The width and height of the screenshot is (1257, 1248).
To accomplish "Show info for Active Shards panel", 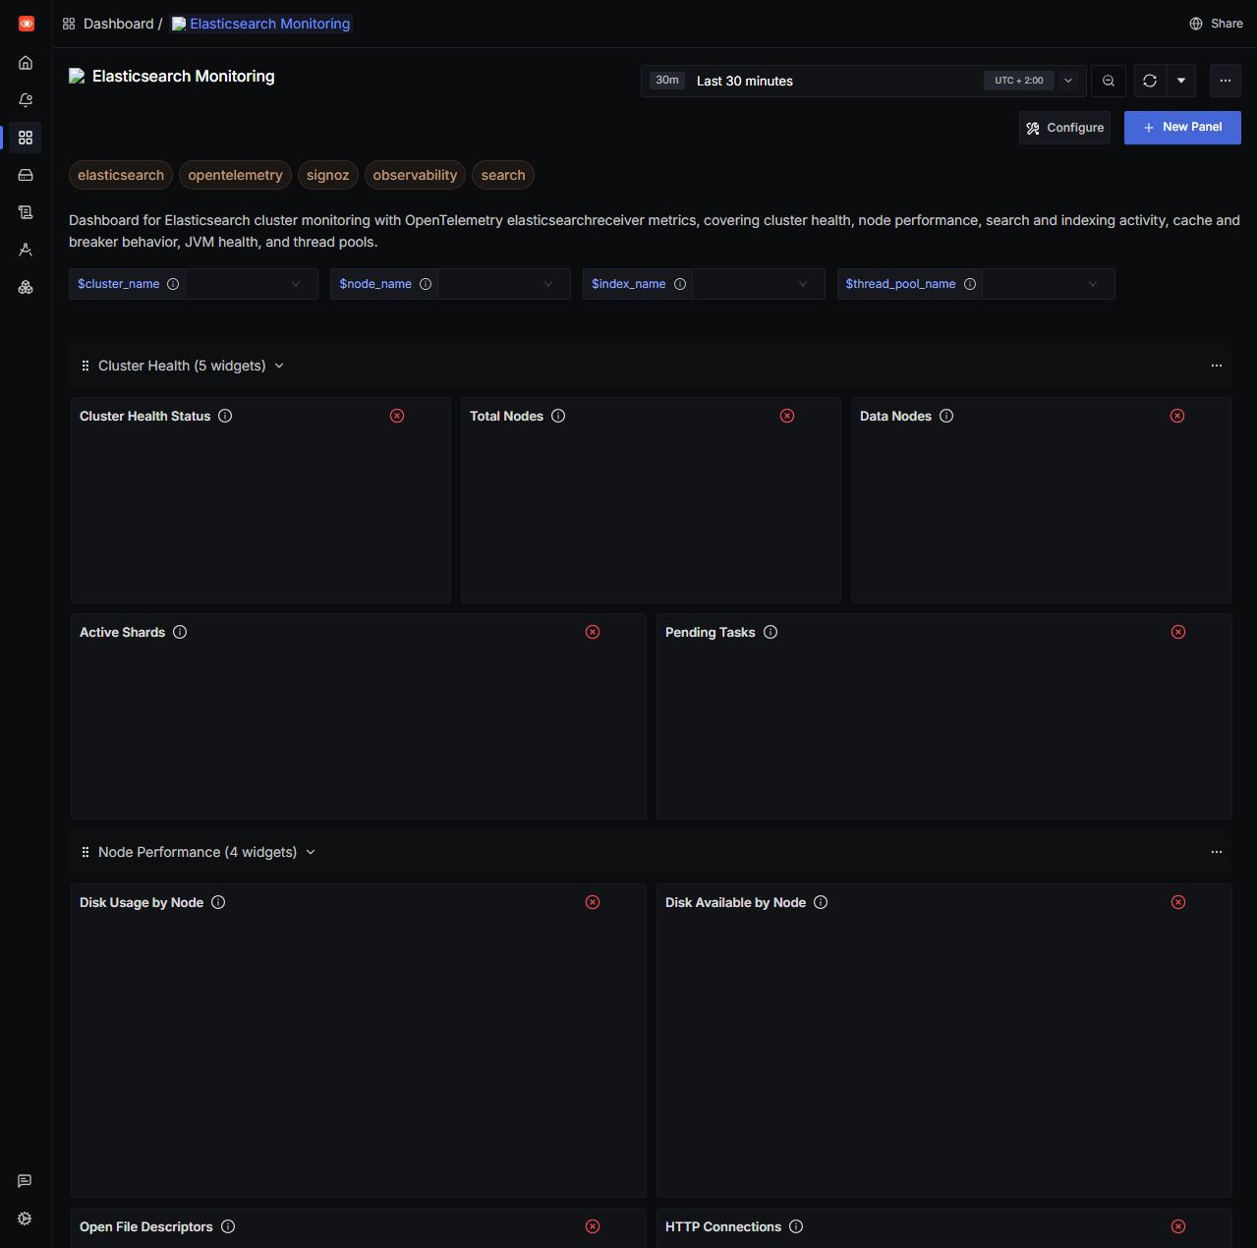I will tap(180, 632).
